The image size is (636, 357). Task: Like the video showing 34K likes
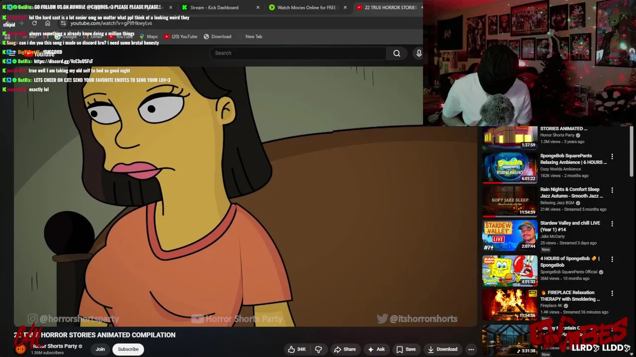[297, 349]
